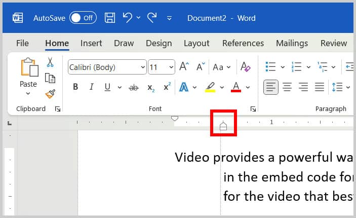Click the Paste clipboard icon
356x218 pixels.
(x=29, y=67)
